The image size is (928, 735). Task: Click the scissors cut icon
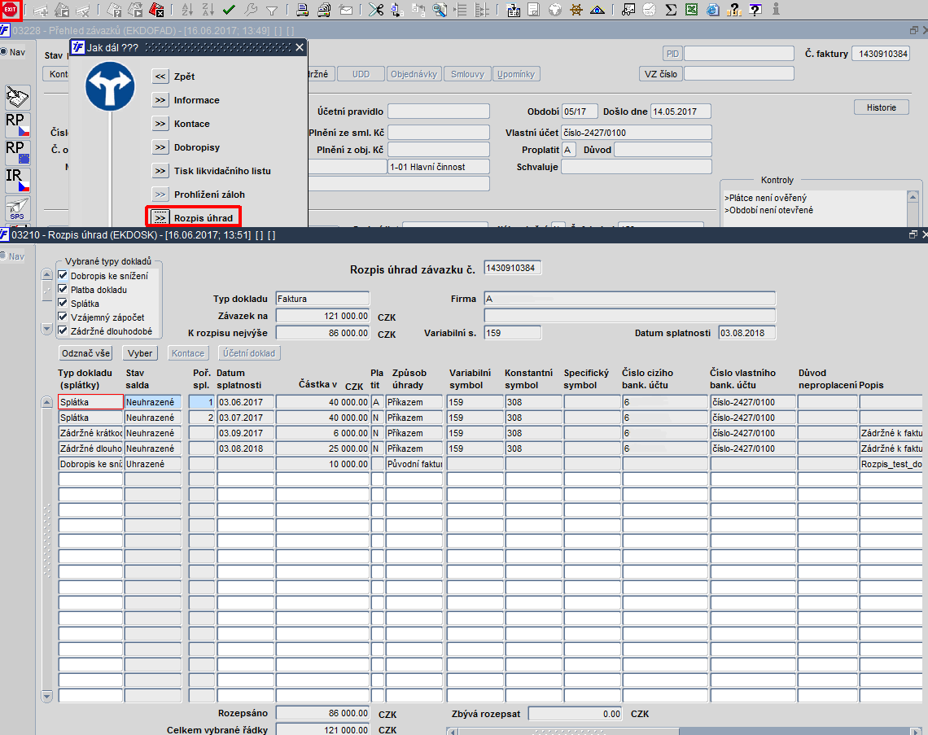pyautogui.click(x=375, y=11)
